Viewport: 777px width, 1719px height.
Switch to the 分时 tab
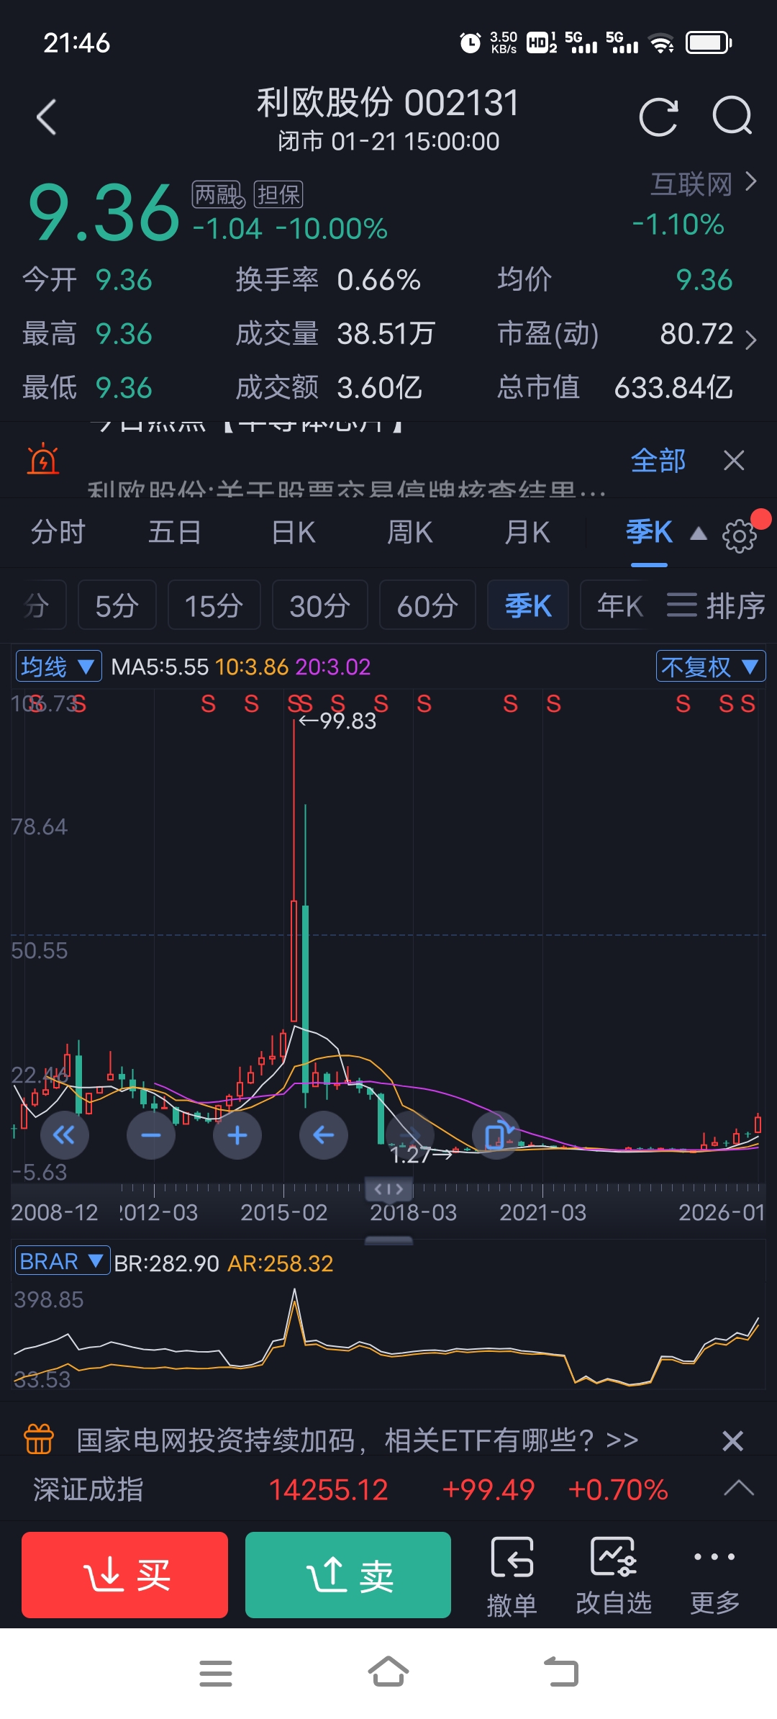58,533
